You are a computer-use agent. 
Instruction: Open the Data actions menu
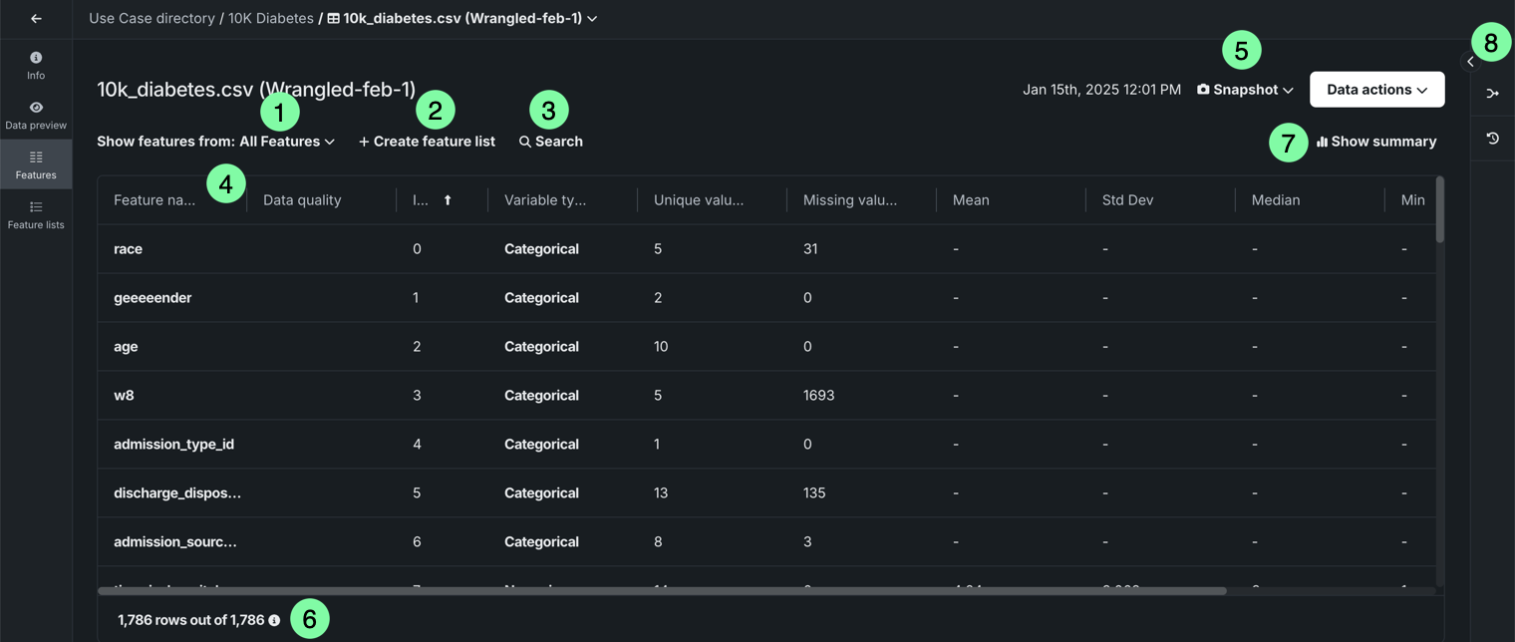coord(1376,90)
